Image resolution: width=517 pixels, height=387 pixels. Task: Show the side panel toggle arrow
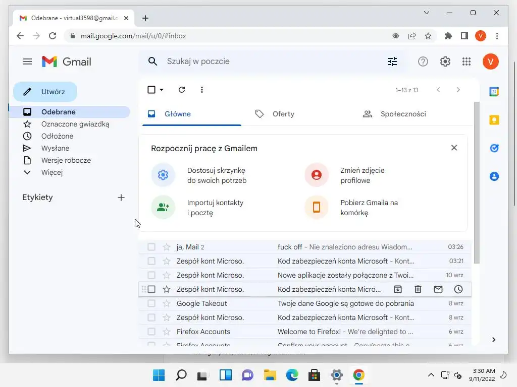coord(494,340)
